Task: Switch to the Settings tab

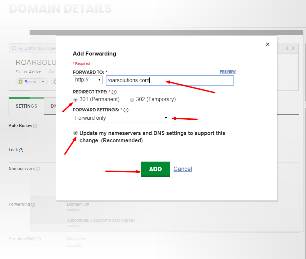Action: coord(26,106)
